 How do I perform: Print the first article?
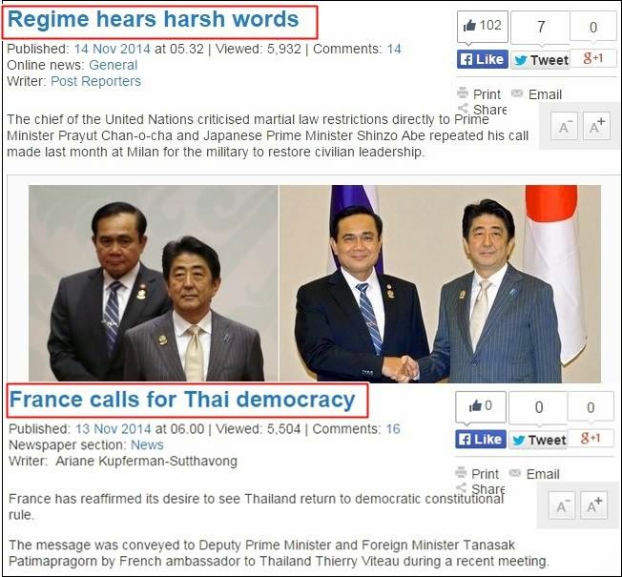[x=479, y=94]
